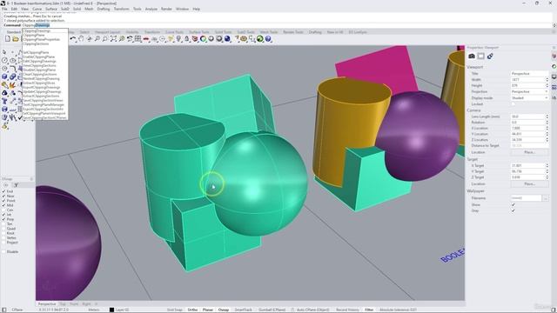Toggle Osnap in status bar
The height and width of the screenshot is (313, 557).
(224, 310)
